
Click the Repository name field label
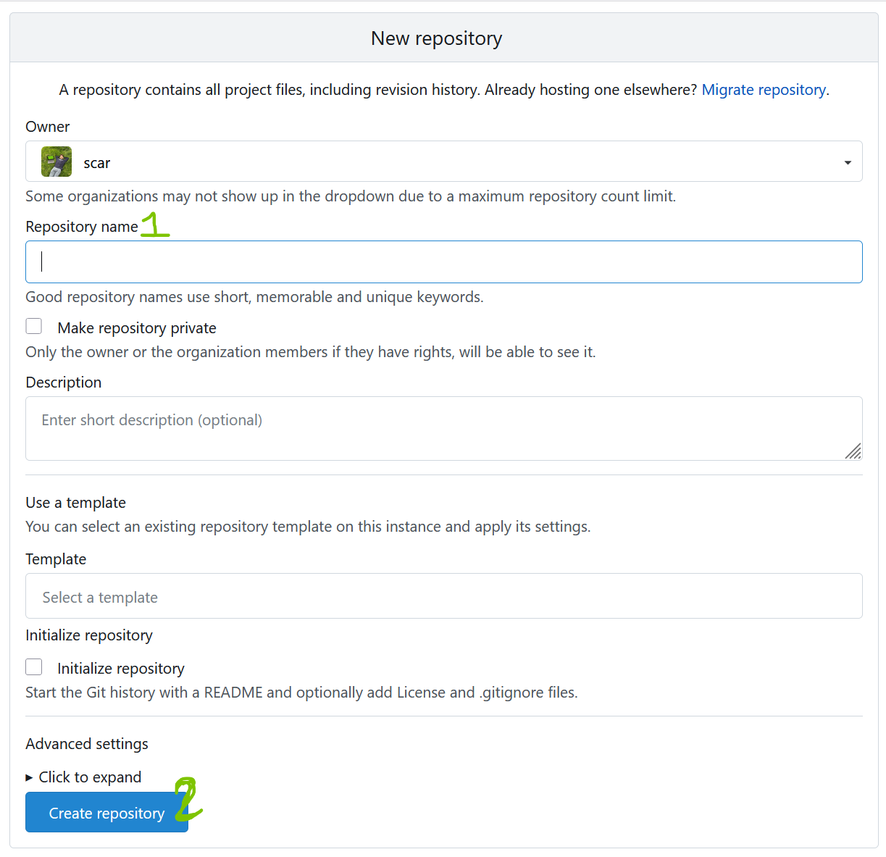[x=82, y=227]
